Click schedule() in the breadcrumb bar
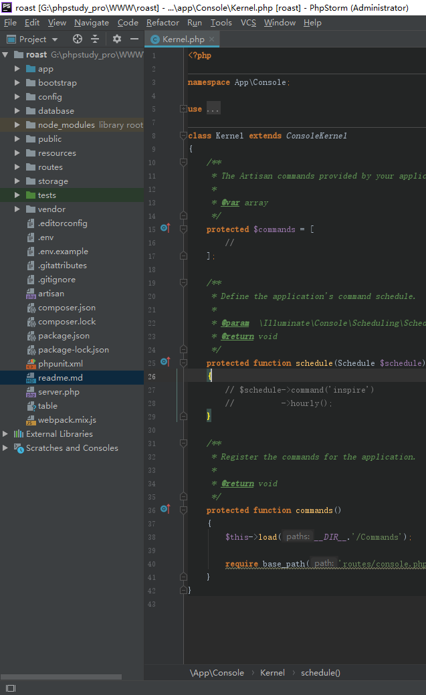 (320, 673)
